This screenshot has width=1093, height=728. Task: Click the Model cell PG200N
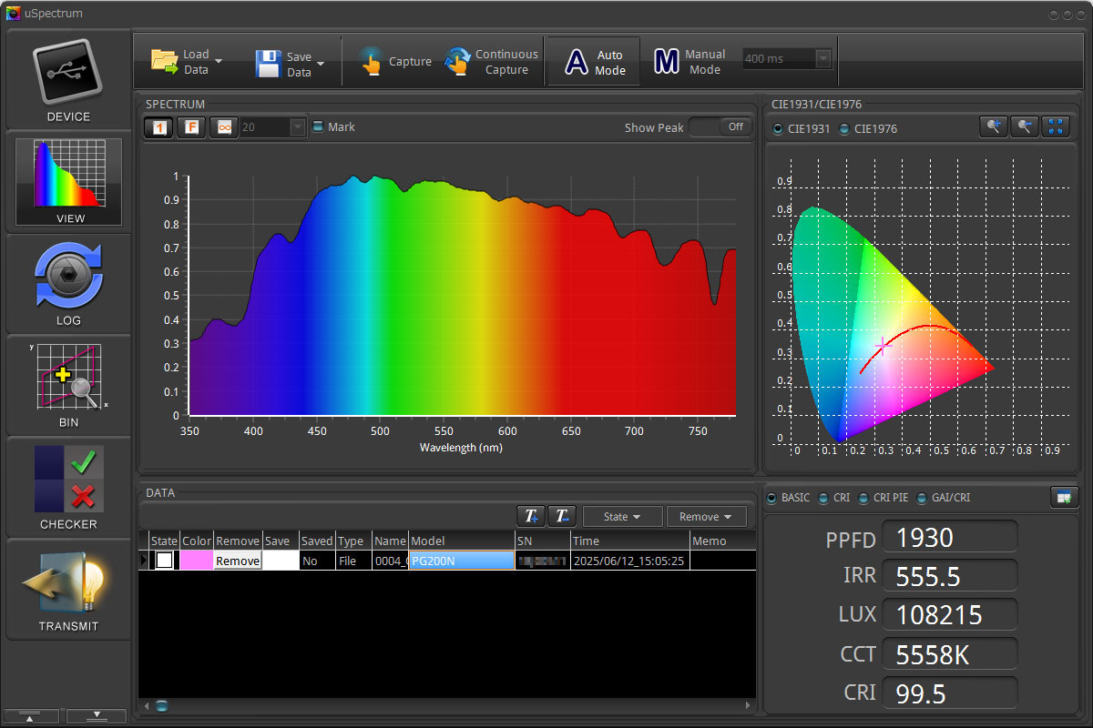coord(462,561)
